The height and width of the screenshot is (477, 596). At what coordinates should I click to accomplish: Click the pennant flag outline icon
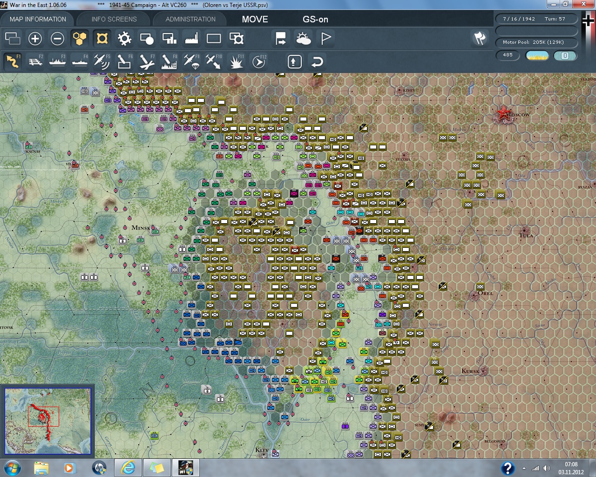[326, 39]
